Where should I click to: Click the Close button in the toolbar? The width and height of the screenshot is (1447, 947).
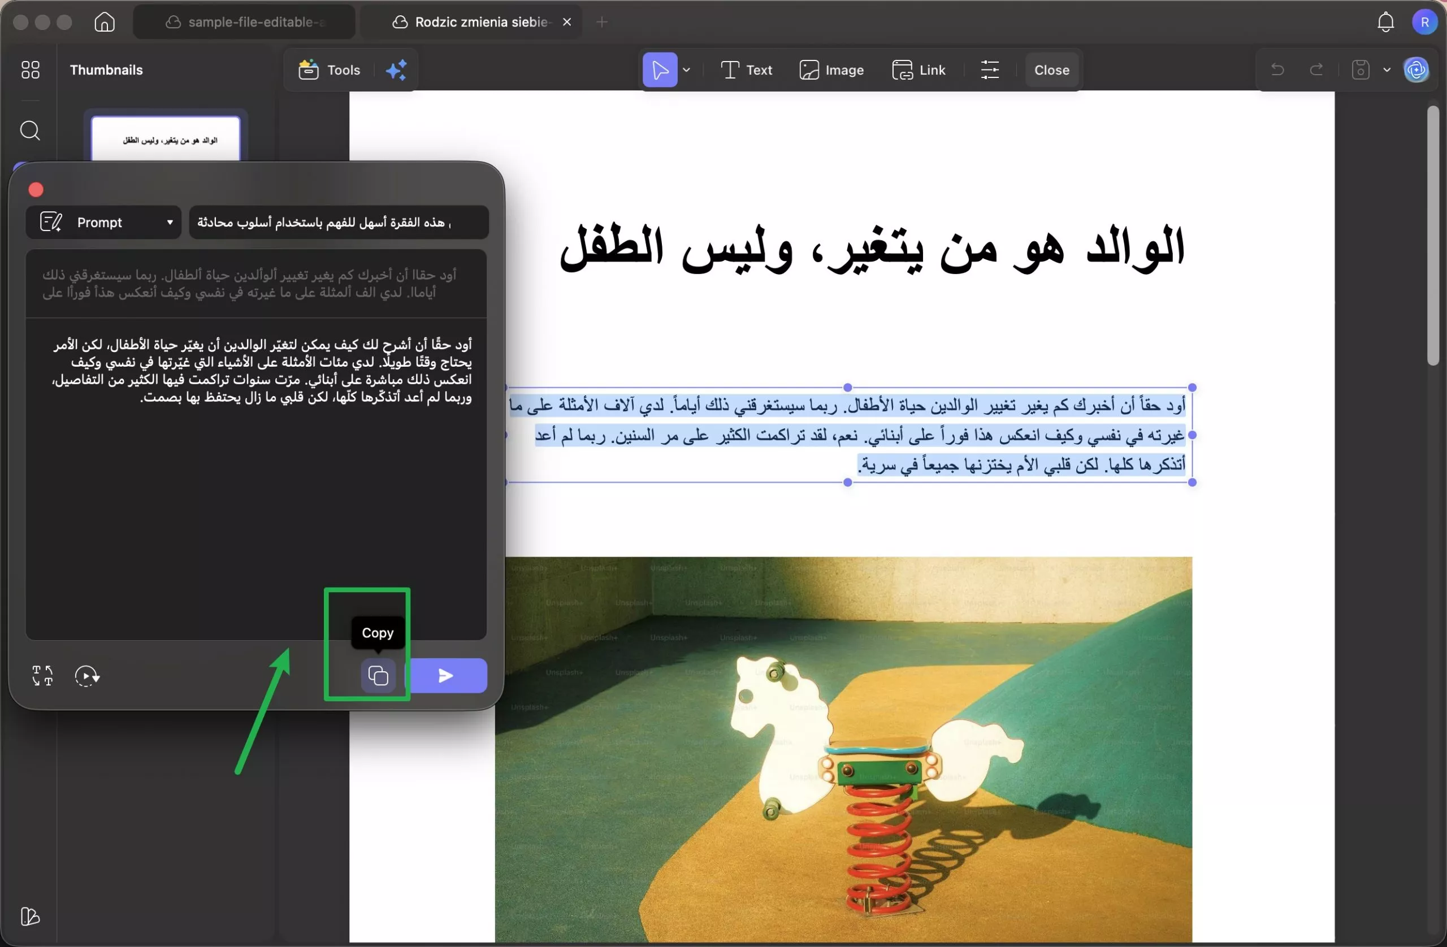tap(1051, 69)
